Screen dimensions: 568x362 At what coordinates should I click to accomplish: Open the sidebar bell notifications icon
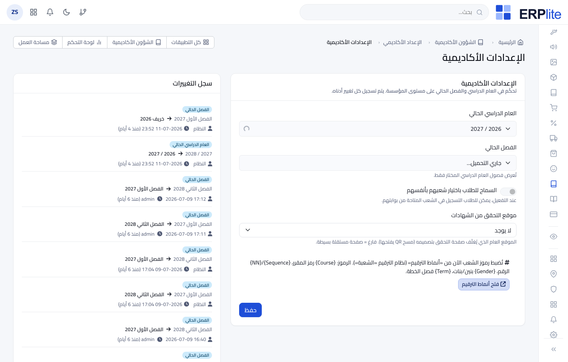554,320
